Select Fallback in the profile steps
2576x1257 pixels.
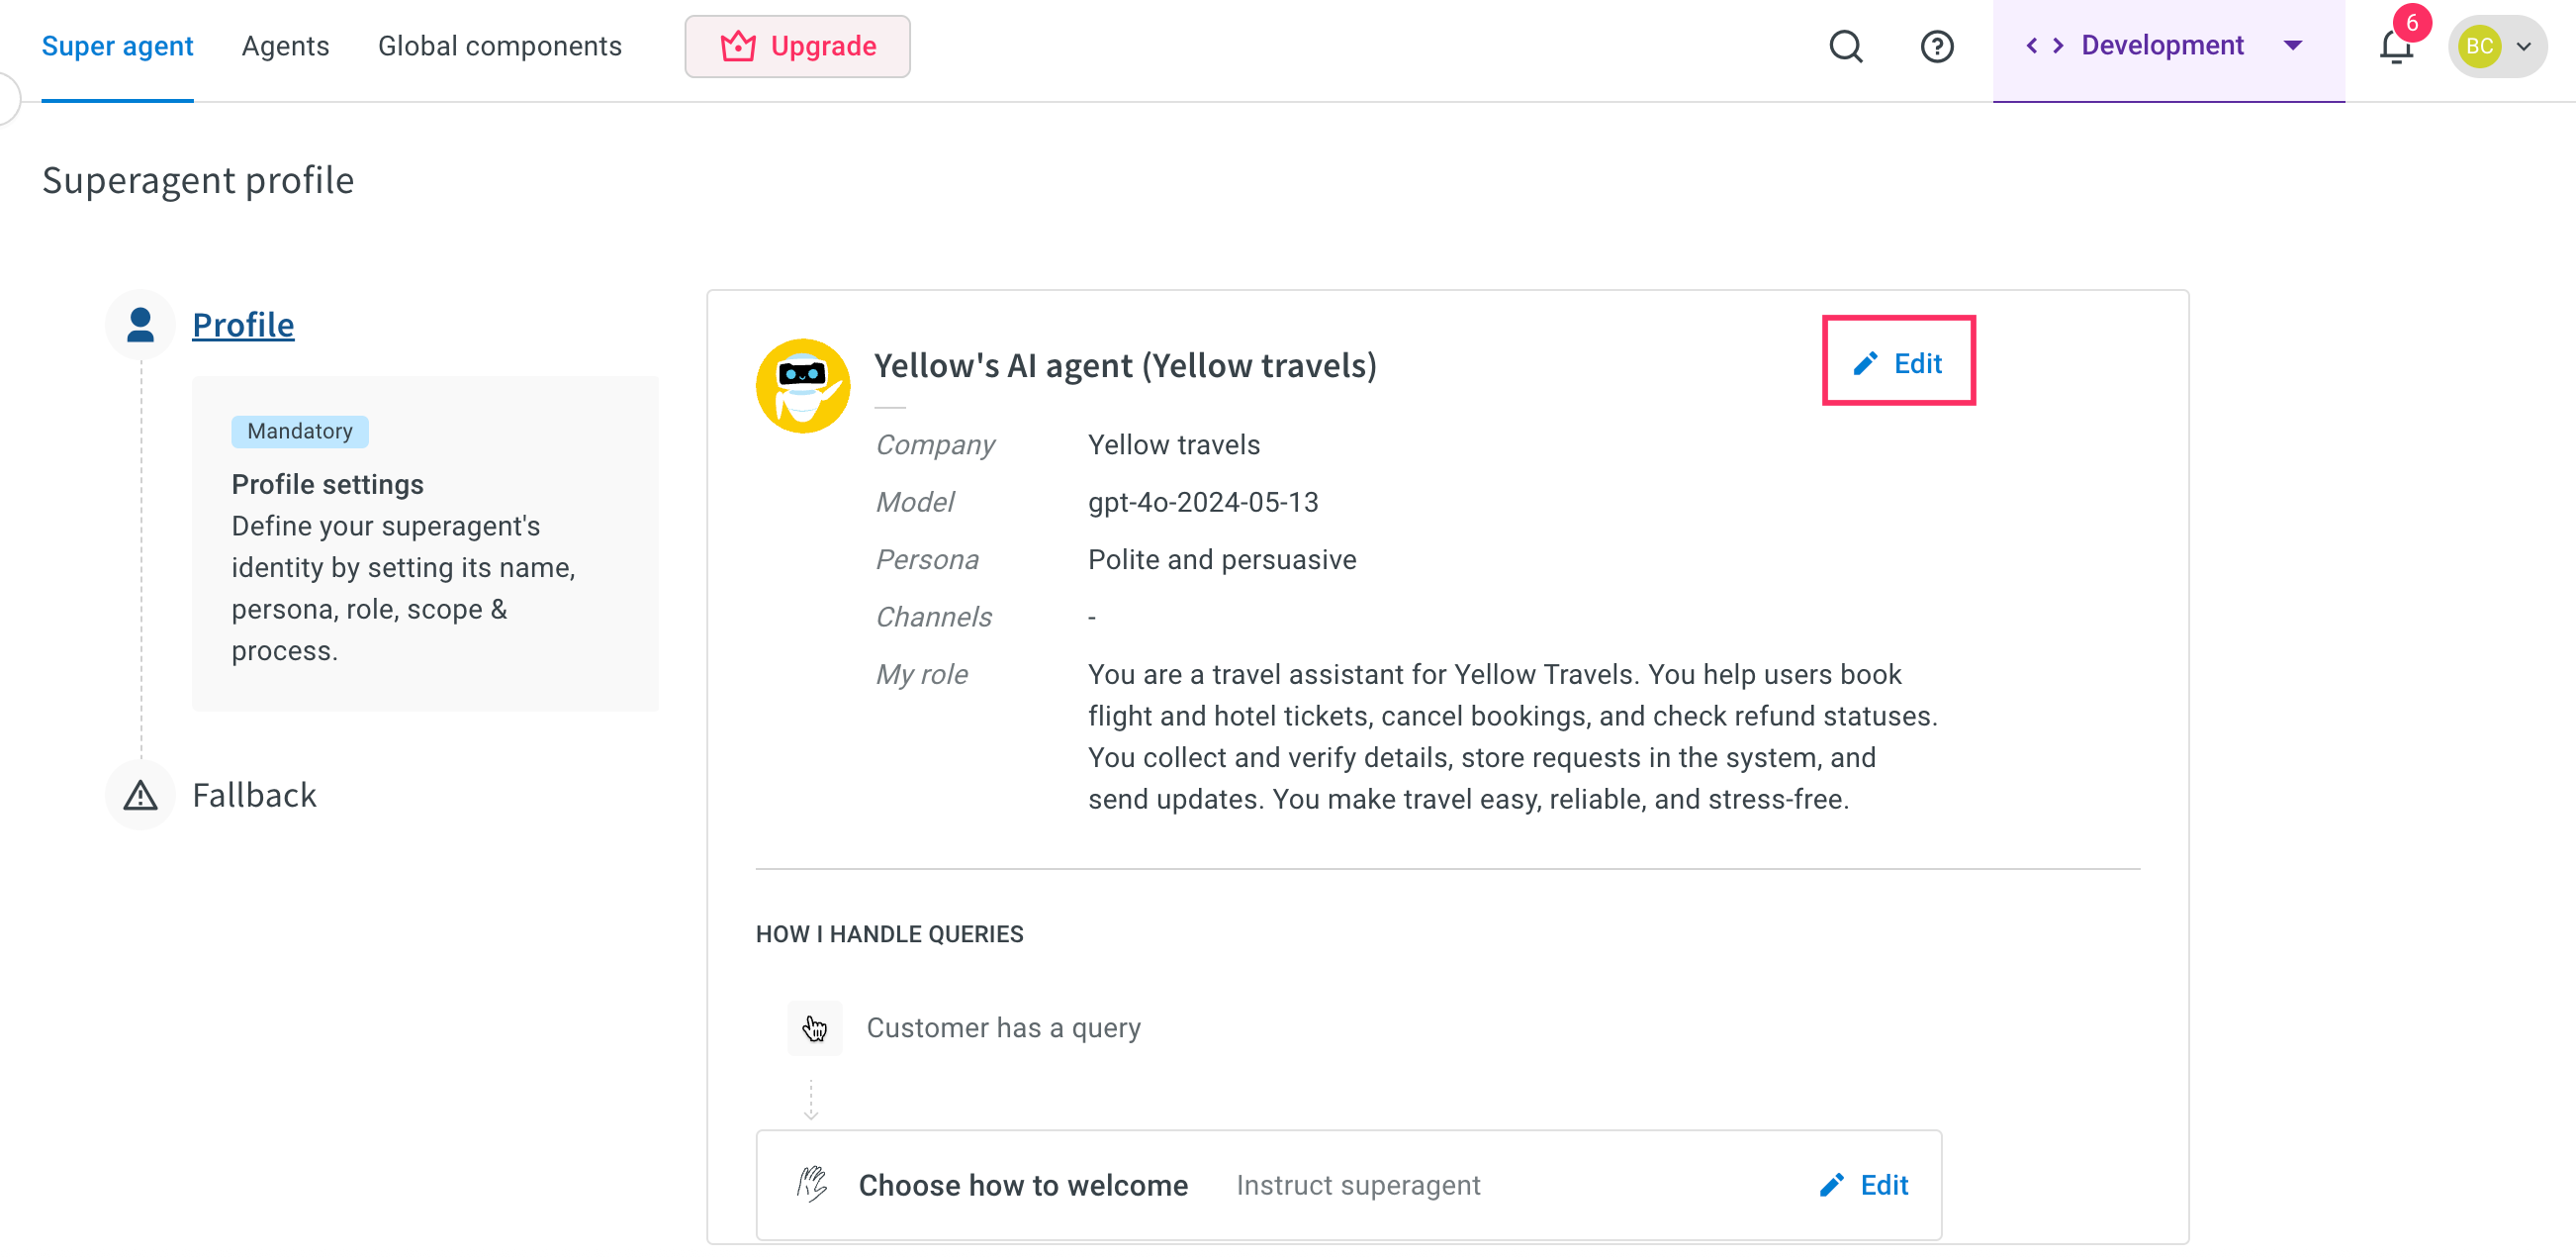click(x=254, y=795)
